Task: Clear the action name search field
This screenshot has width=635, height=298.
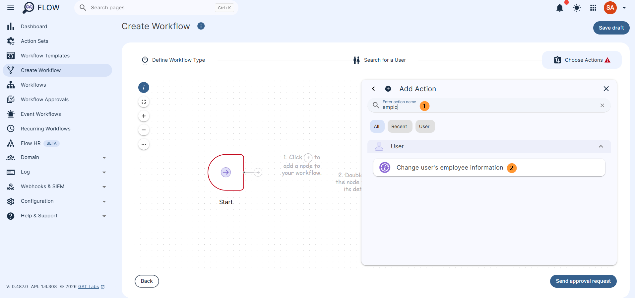Action: 602,105
